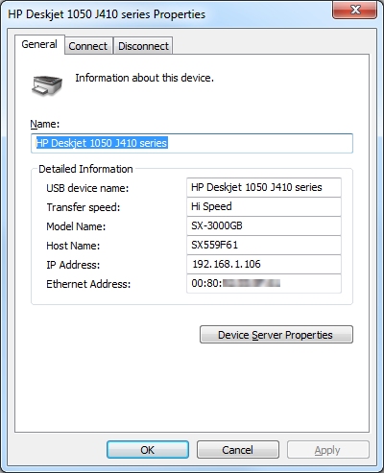384x473 pixels.
Task: Click the 'Name:' label
Action: point(45,124)
